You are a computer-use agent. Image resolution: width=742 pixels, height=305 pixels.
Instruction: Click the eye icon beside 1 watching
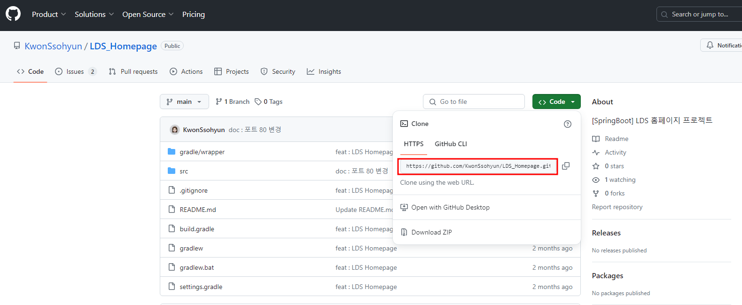click(596, 180)
